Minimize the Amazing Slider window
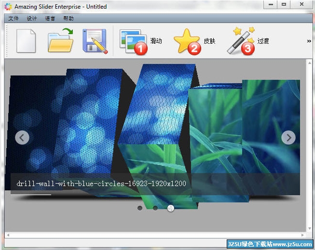This screenshot has height=250, width=315. (x=271, y=4)
